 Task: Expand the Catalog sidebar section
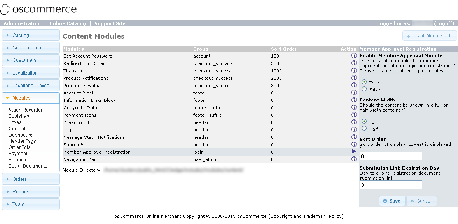tap(31, 35)
